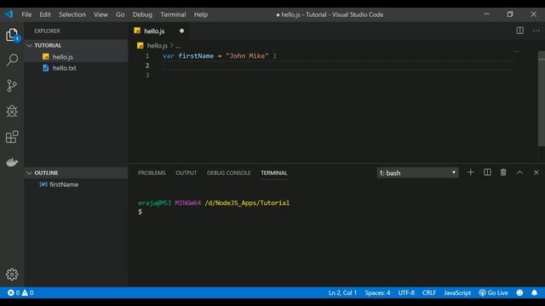The height and width of the screenshot is (306, 545).
Task: Close the terminal panel
Action: click(536, 173)
